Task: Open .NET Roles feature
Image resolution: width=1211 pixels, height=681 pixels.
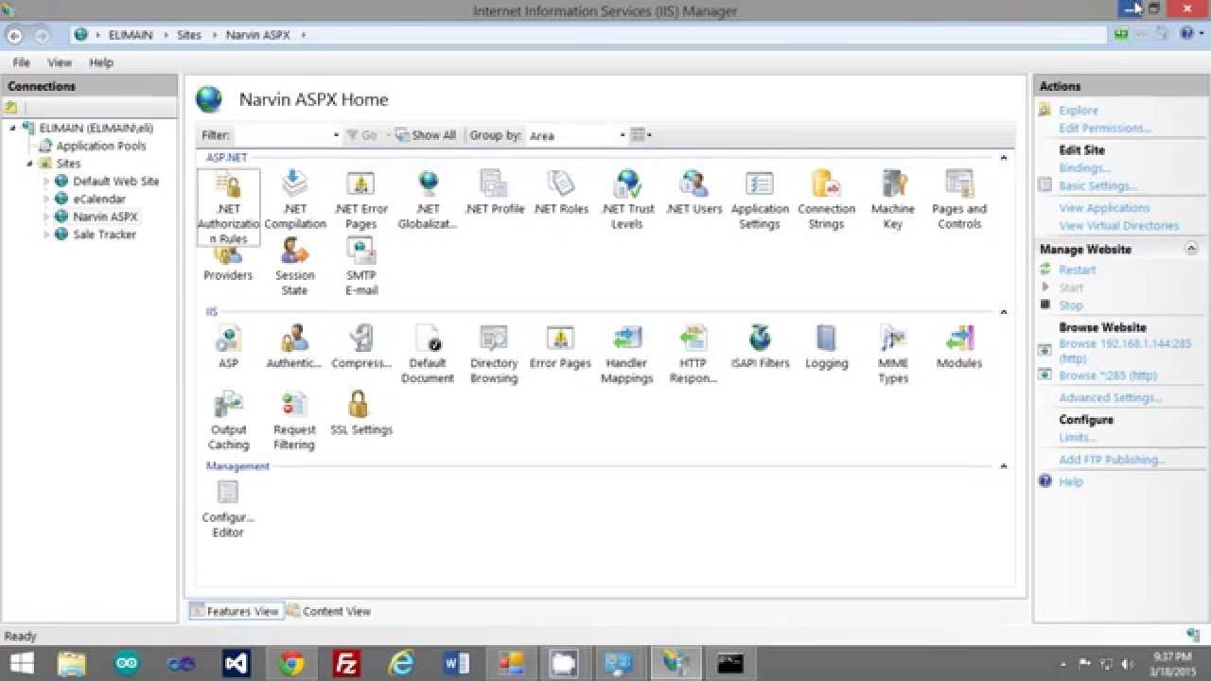Action: (561, 193)
